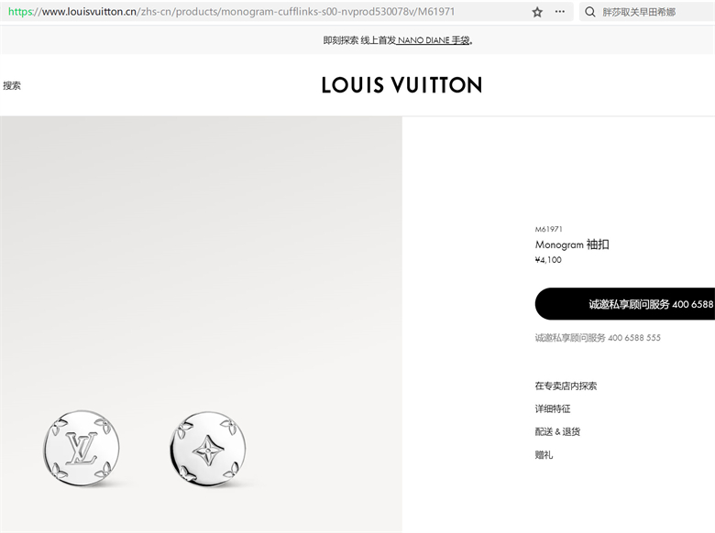Open the 赠礼 gifting section
Viewport: 715px width, 533px height.
(544, 454)
